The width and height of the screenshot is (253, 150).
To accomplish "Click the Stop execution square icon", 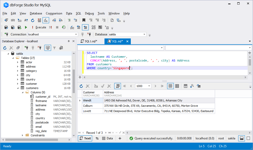I will point(57,27).
